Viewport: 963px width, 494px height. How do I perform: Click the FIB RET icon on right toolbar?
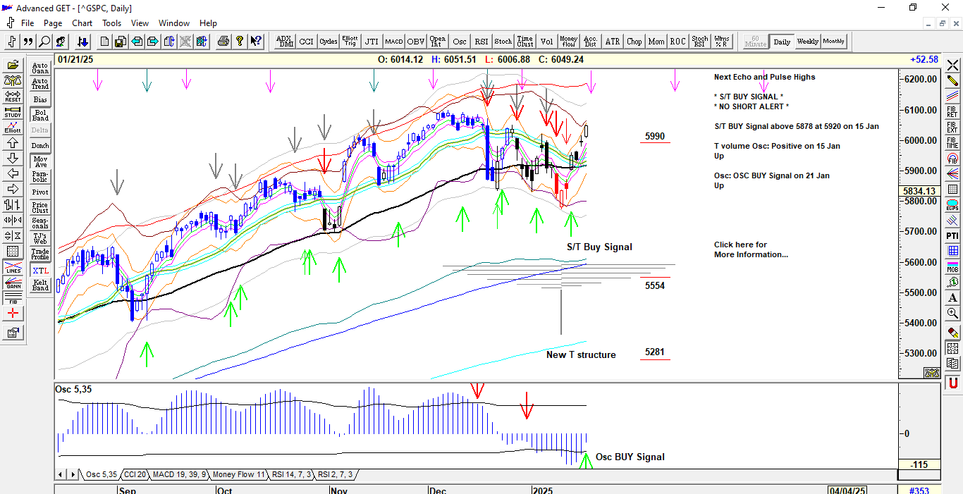tap(952, 111)
